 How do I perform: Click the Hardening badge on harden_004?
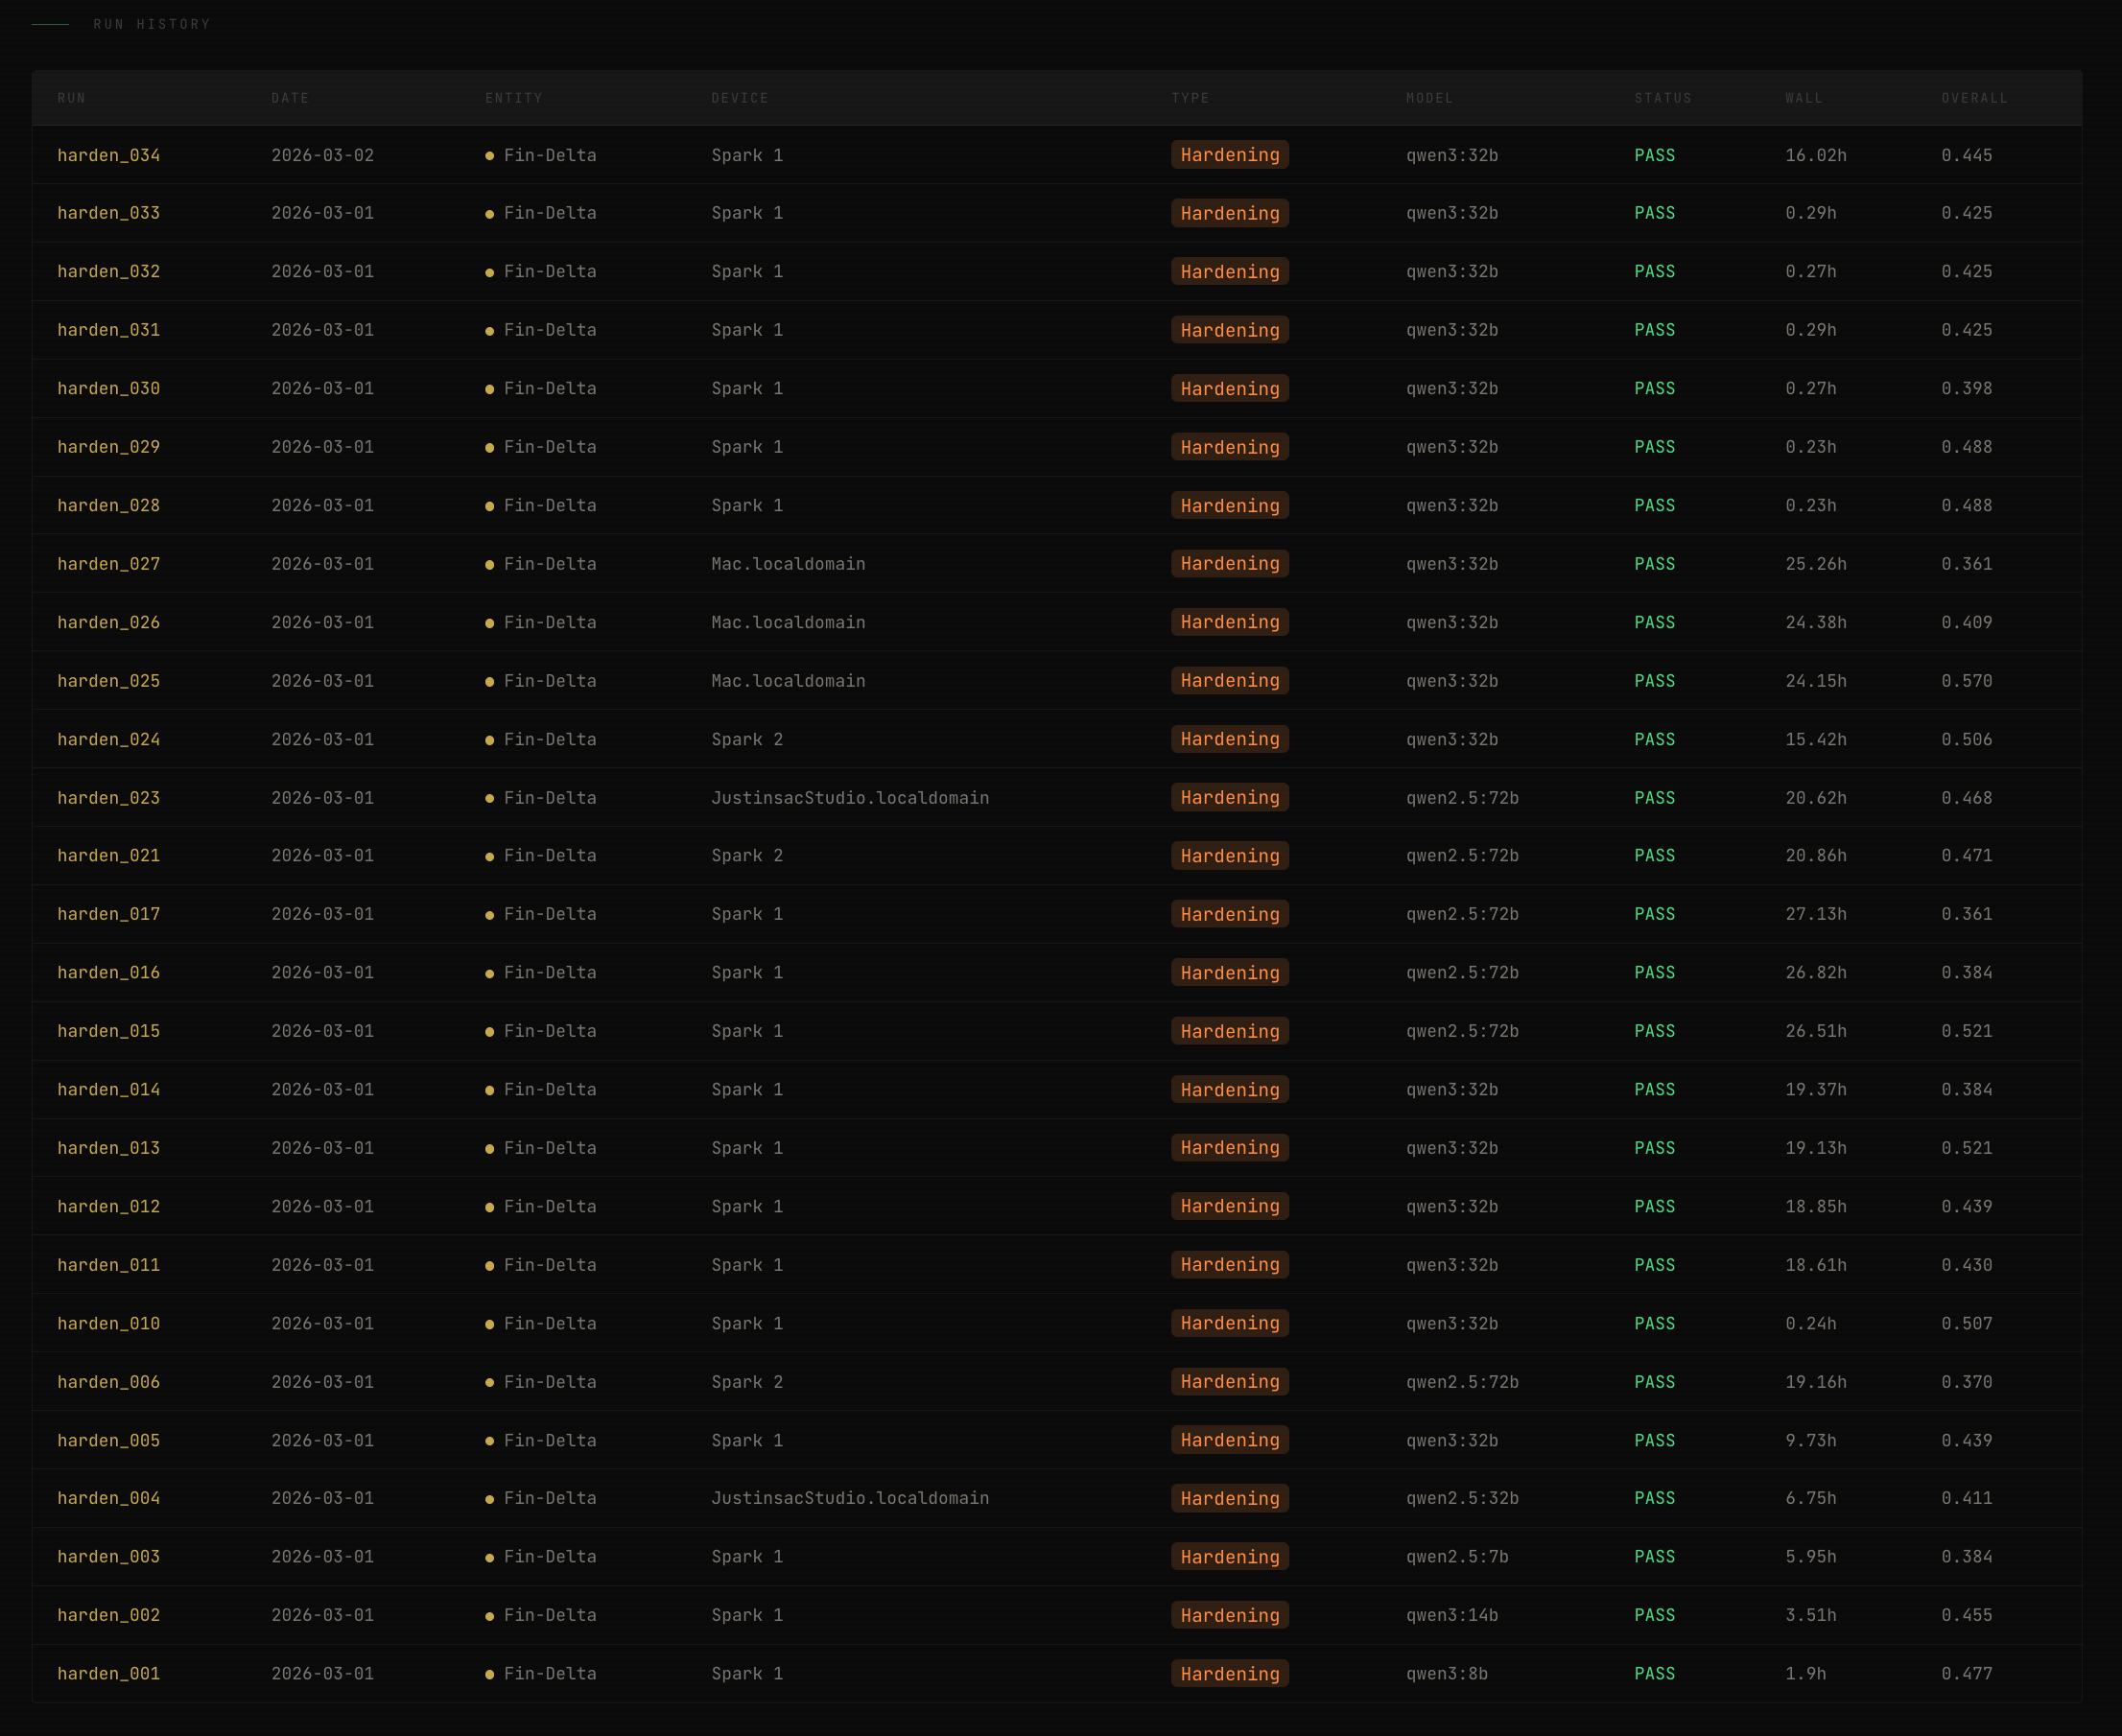click(x=1229, y=1498)
